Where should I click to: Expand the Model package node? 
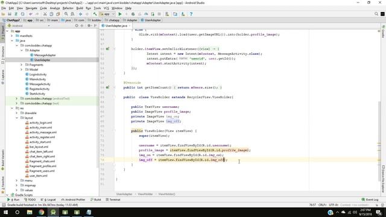pyautogui.click(x=22, y=70)
